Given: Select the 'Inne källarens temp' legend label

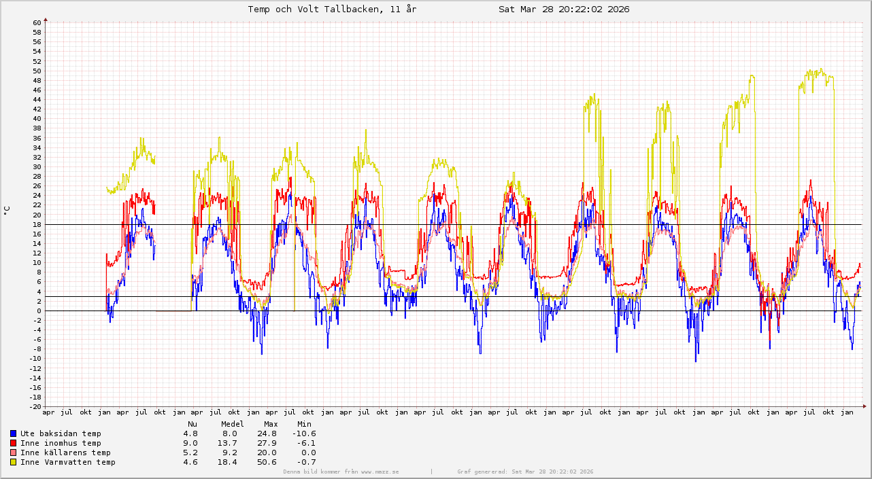Looking at the screenshot, I should pos(65,453).
